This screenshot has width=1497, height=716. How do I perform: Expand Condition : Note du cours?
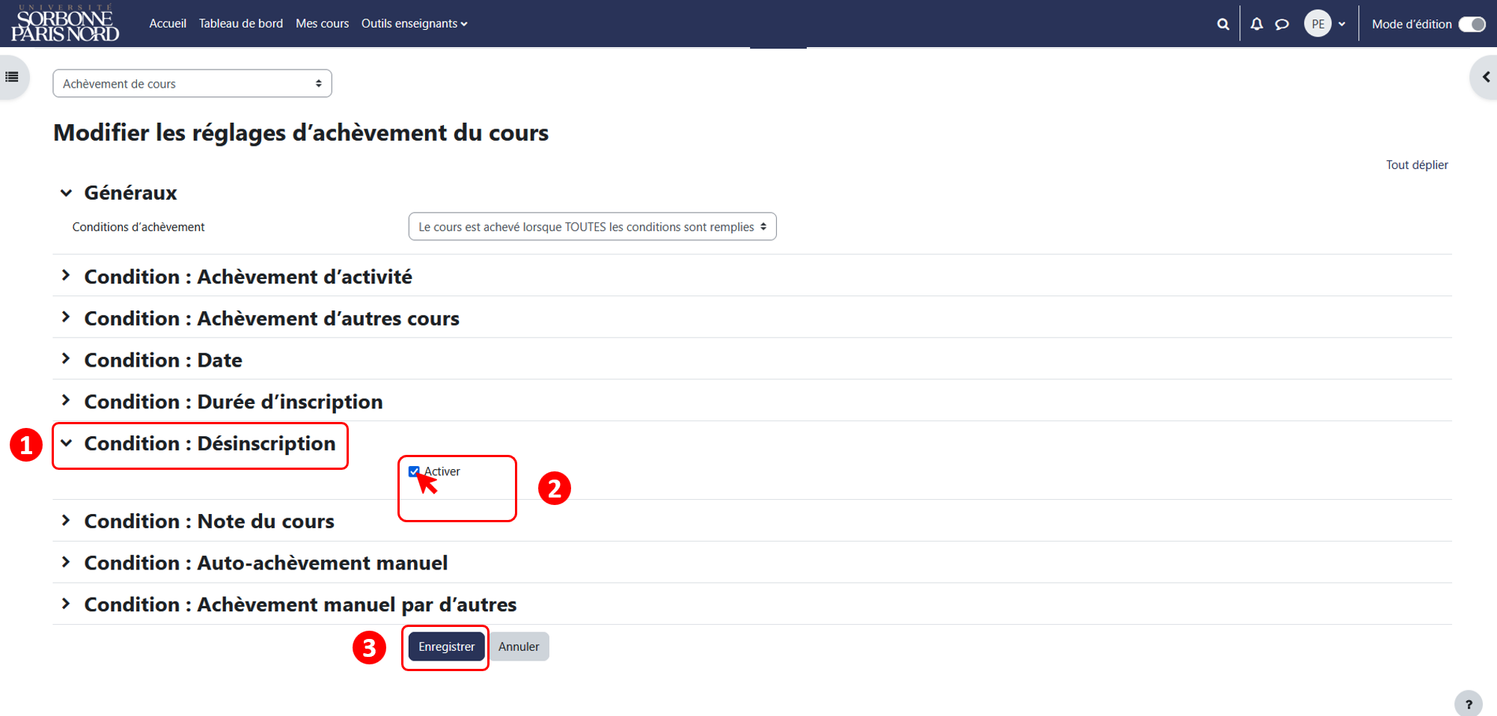[x=209, y=521]
